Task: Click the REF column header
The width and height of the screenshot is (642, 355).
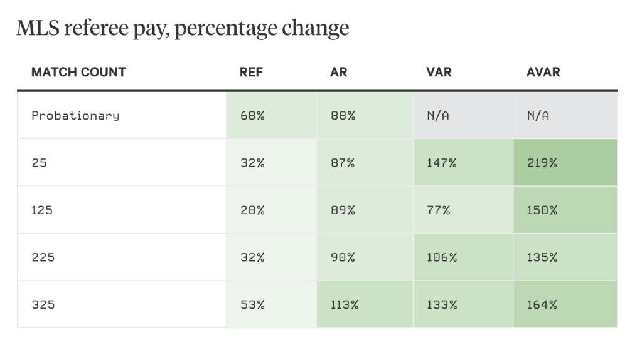Action: point(251,72)
